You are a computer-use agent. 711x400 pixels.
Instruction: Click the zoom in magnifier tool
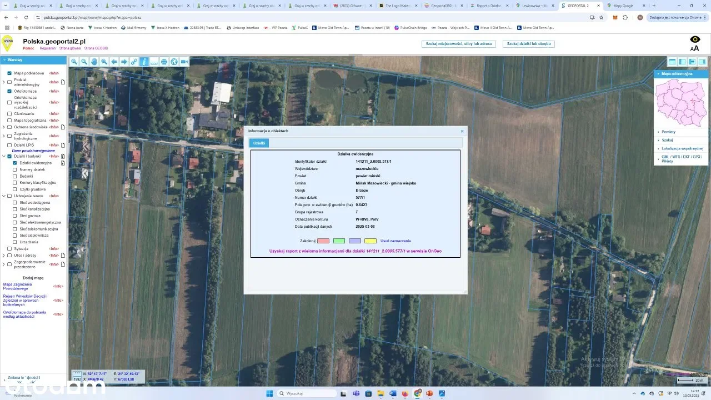coord(74,62)
